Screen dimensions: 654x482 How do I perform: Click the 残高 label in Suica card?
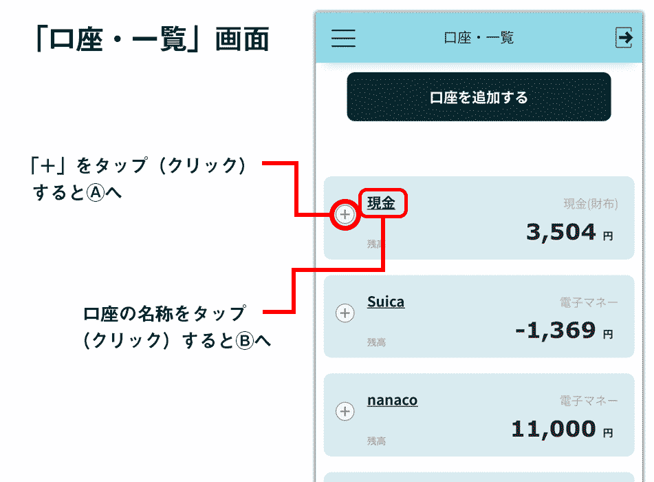pos(376,342)
